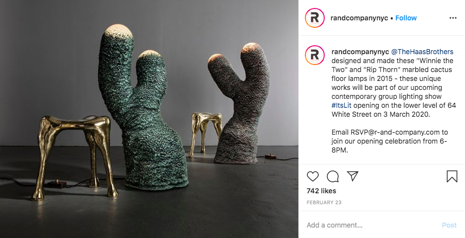Click the FEBRUARY 23 post date
465x238 pixels.
[x=324, y=203]
